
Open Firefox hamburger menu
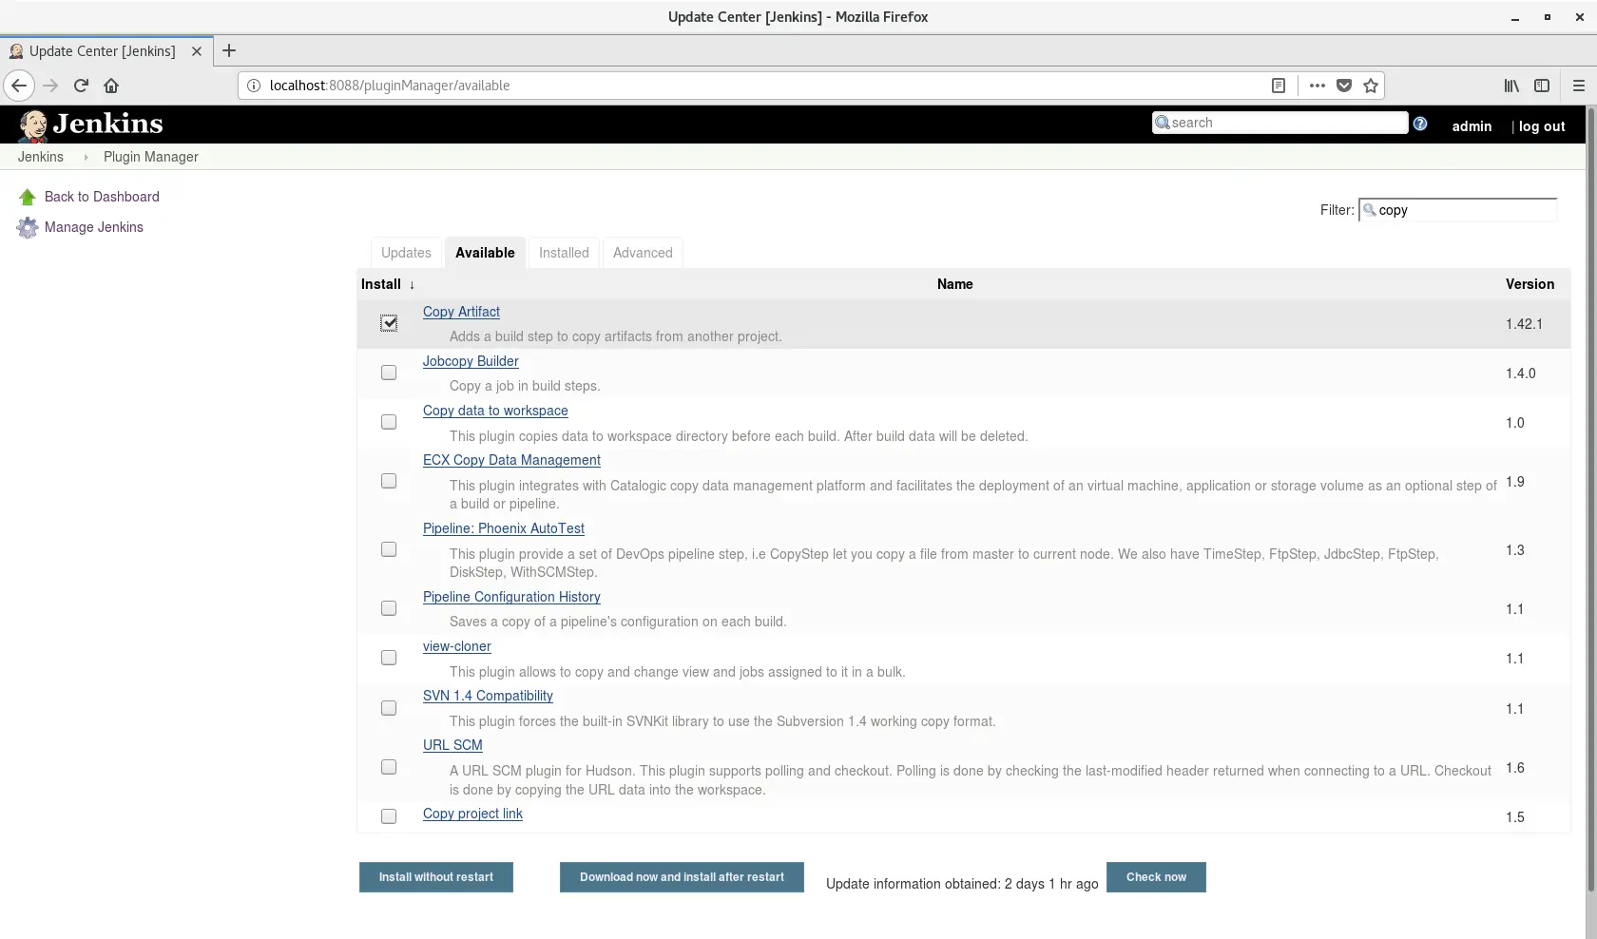(1579, 86)
